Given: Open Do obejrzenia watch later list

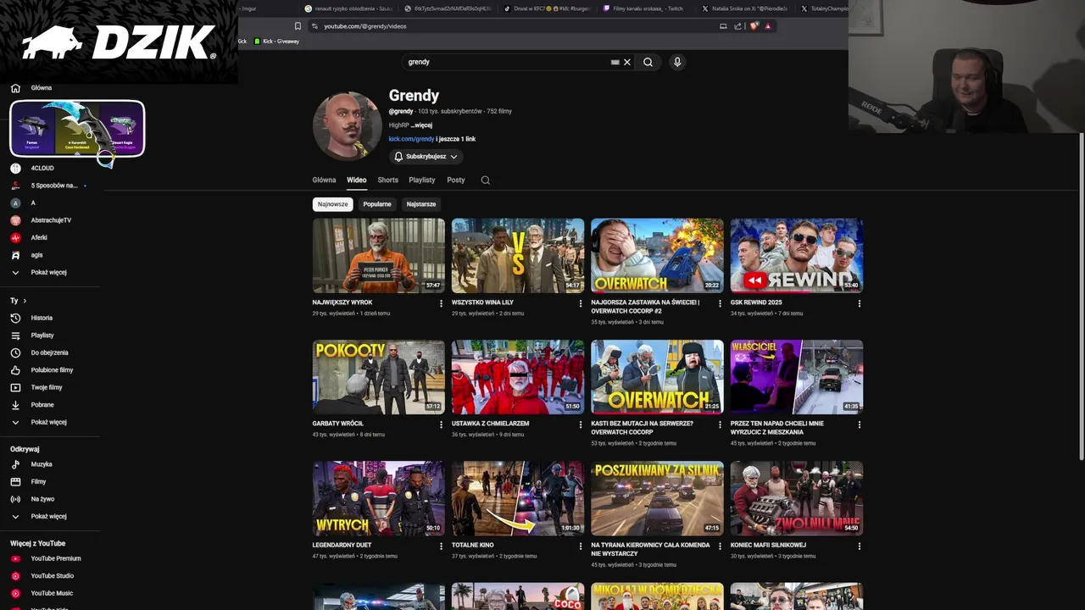Looking at the screenshot, I should pyautogui.click(x=41, y=352).
